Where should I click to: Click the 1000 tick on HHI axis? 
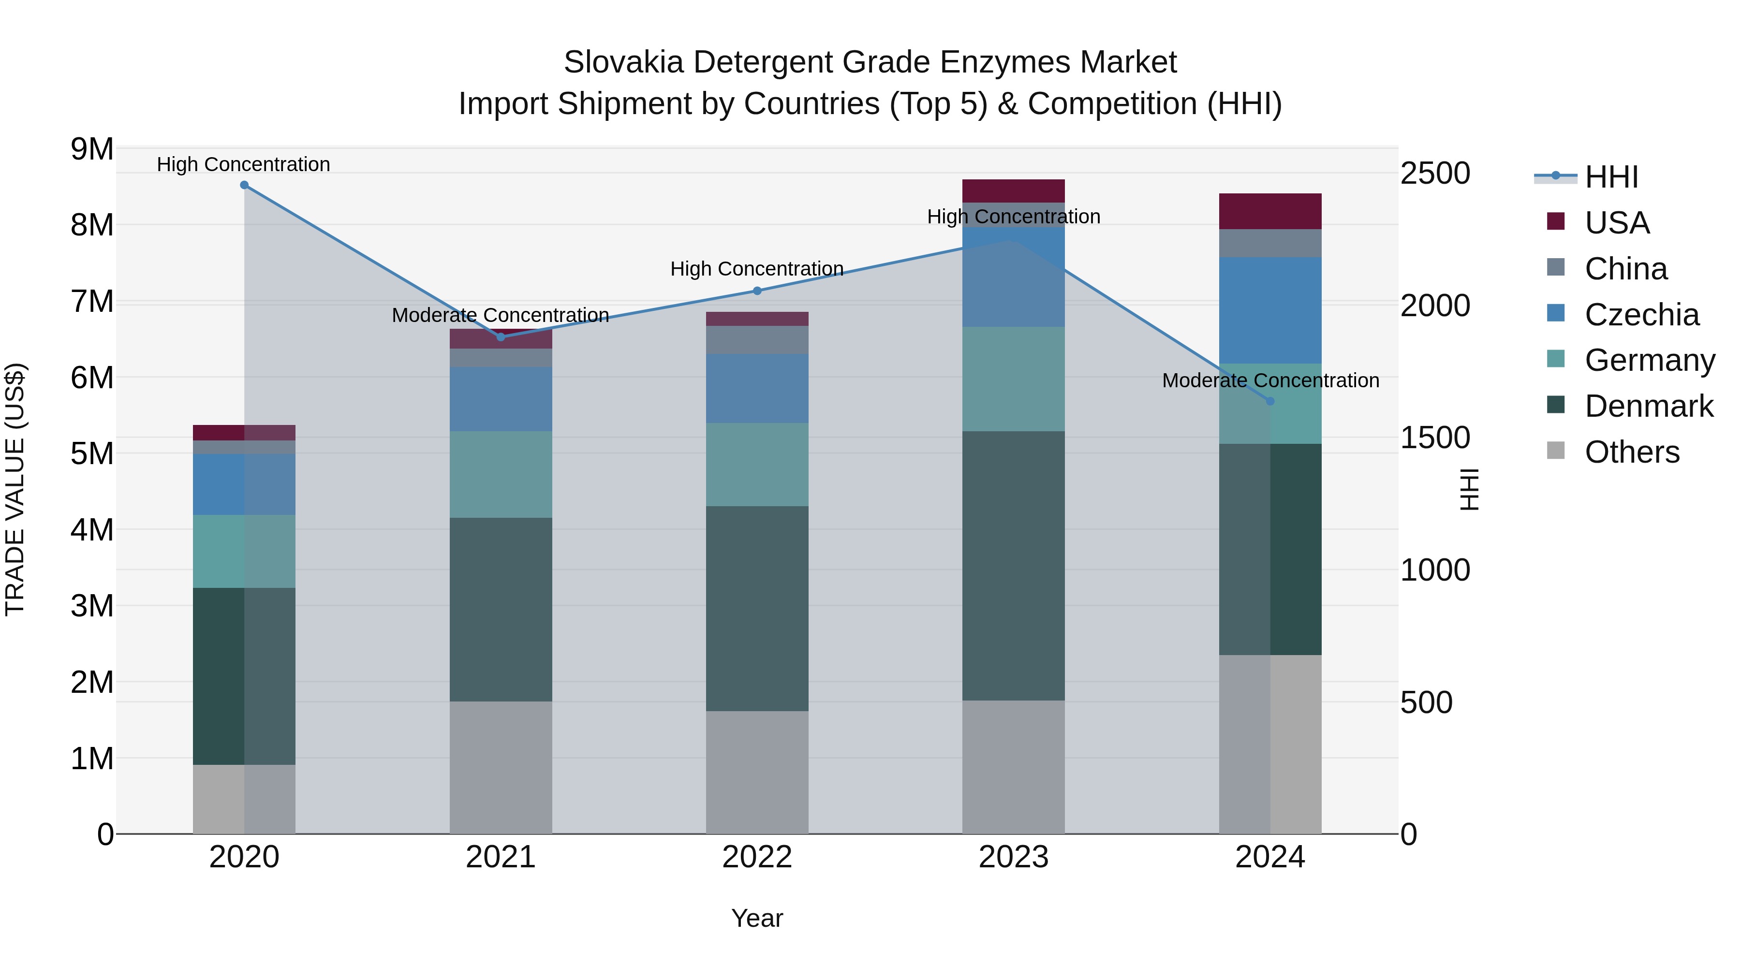(x=1435, y=570)
